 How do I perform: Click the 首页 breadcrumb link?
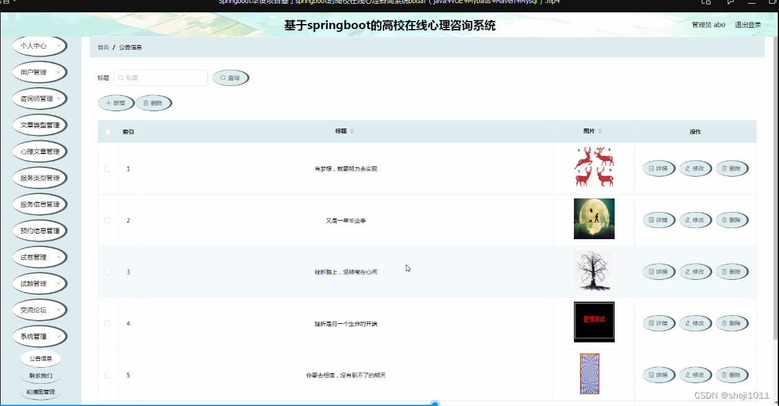pos(103,46)
